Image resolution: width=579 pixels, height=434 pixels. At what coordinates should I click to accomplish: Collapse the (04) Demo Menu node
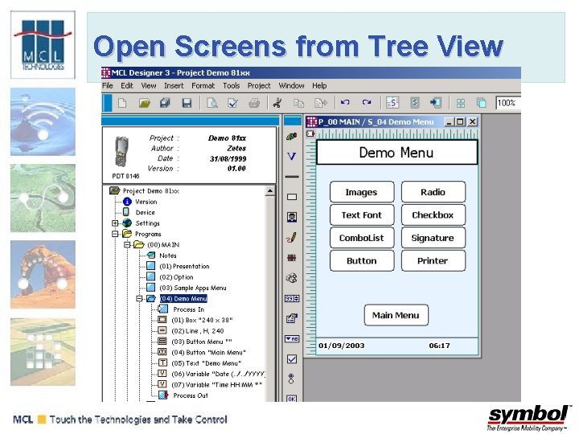(x=139, y=298)
